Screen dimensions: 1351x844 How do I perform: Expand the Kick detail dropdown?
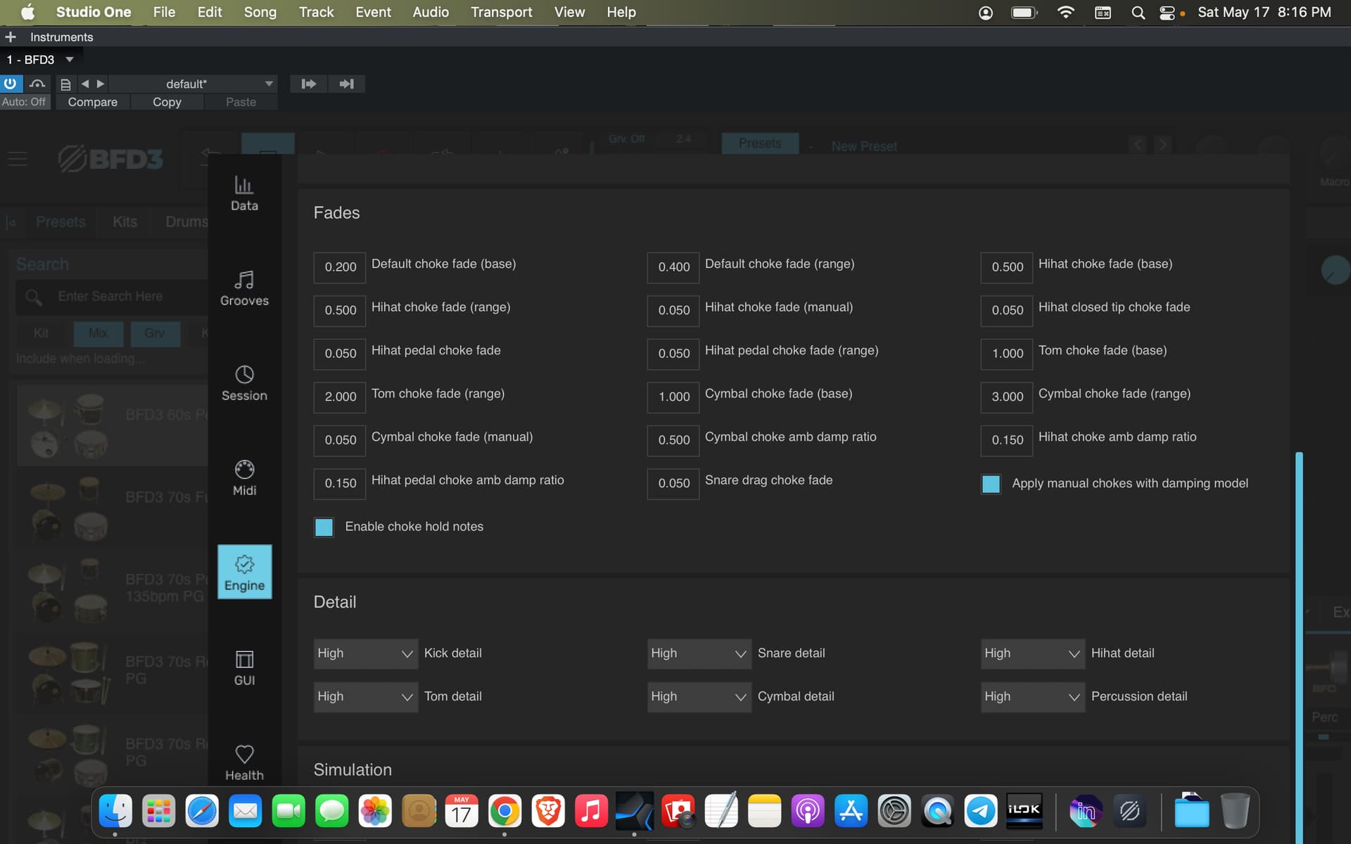[366, 653]
